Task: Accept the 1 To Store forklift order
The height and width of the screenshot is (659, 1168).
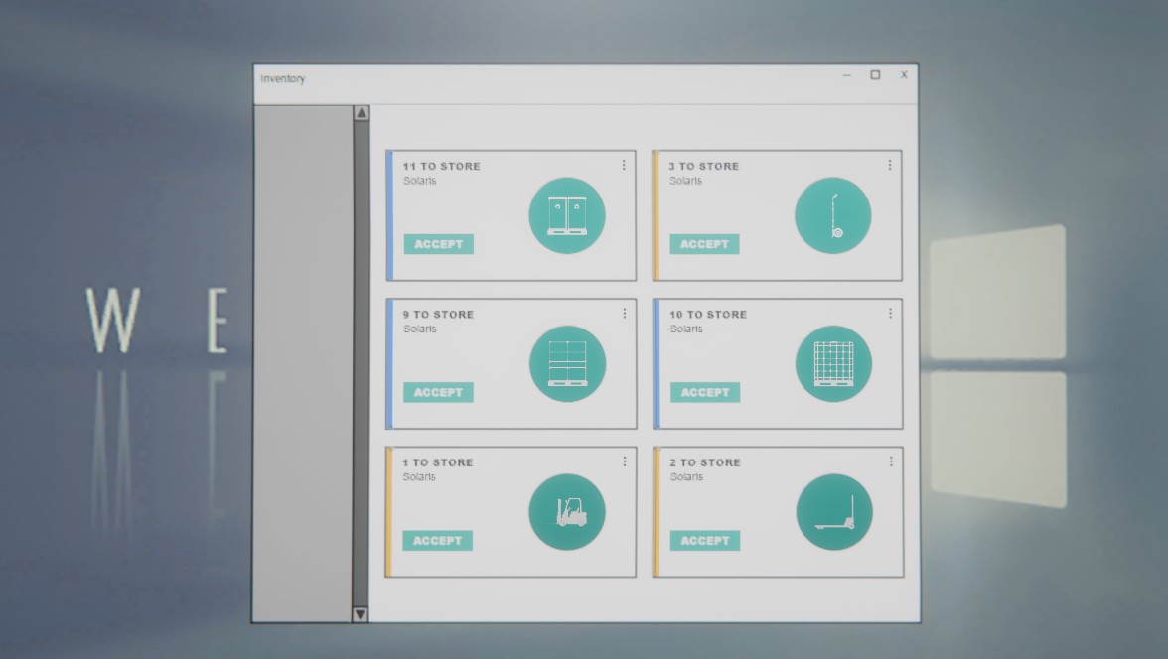Action: pyautogui.click(x=437, y=541)
